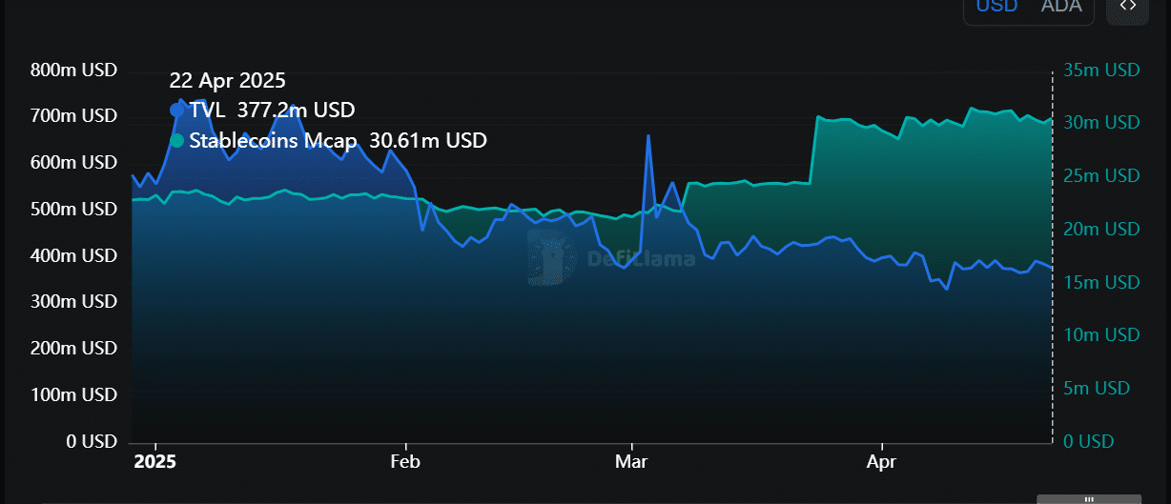Screen dimensions: 1171x504
Task: Click the Feb label on the time axis
Action: [406, 461]
